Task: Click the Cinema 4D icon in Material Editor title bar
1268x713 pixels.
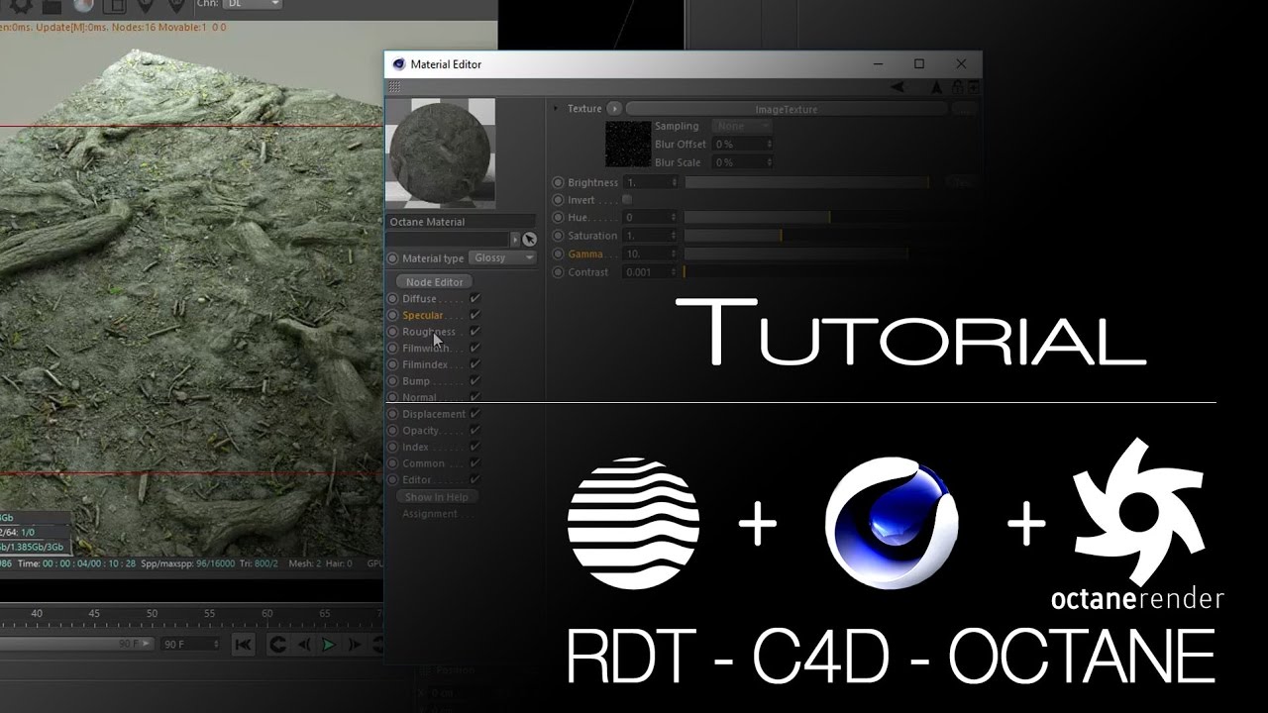Action: point(398,64)
